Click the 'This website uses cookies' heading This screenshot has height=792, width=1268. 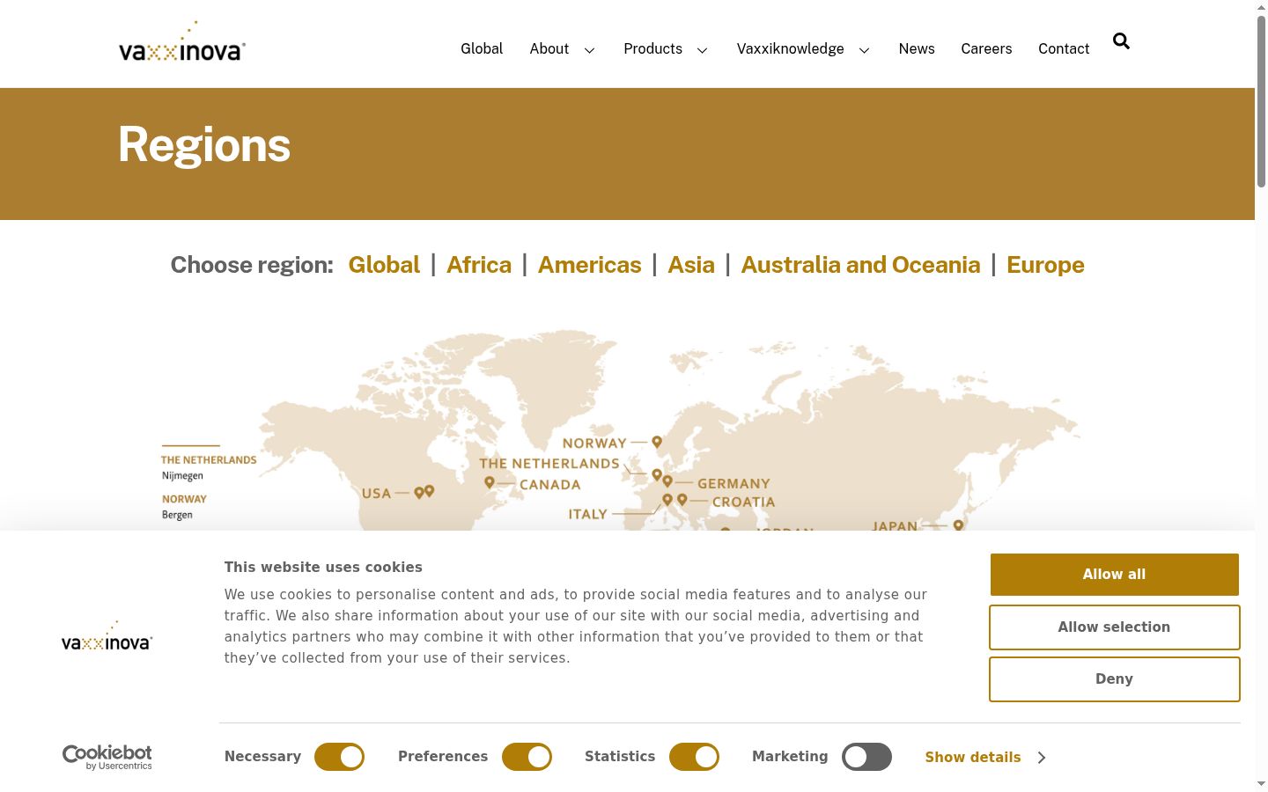pos(323,568)
